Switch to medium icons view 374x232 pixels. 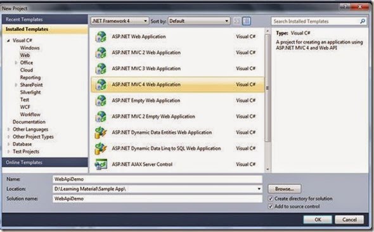coord(247,21)
